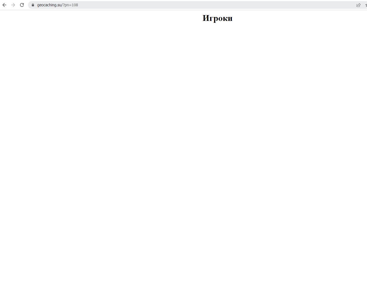Bookmark this page with the star icon
This screenshot has width=367, height=306.
[x=366, y=5]
